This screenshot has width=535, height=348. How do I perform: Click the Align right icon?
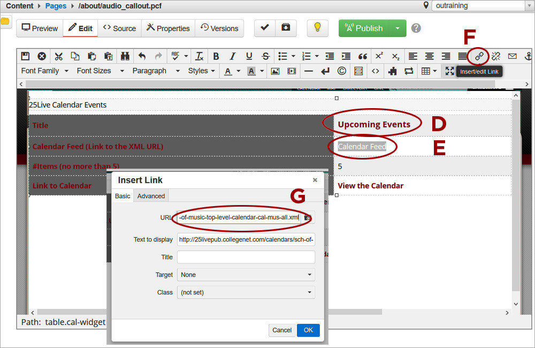[446, 56]
